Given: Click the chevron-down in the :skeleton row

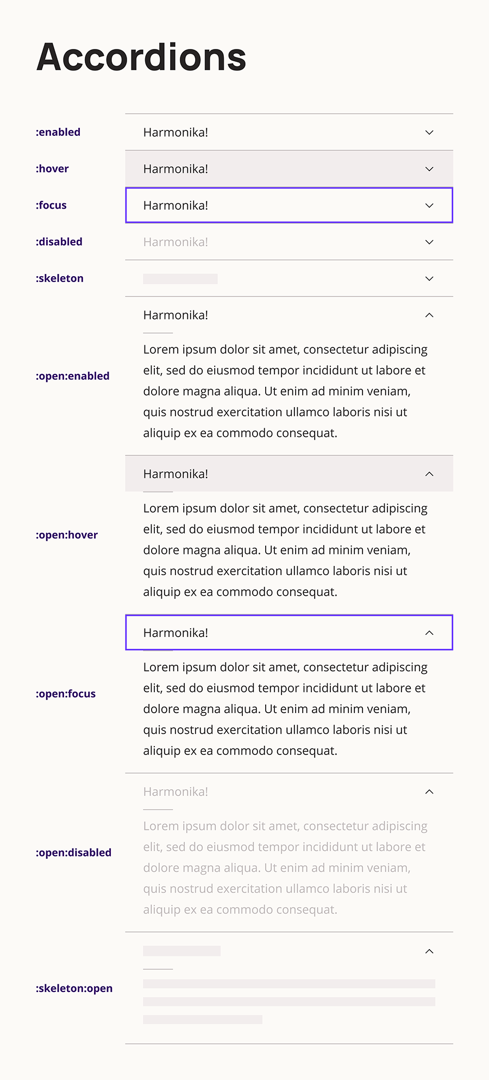Looking at the screenshot, I should point(429,278).
